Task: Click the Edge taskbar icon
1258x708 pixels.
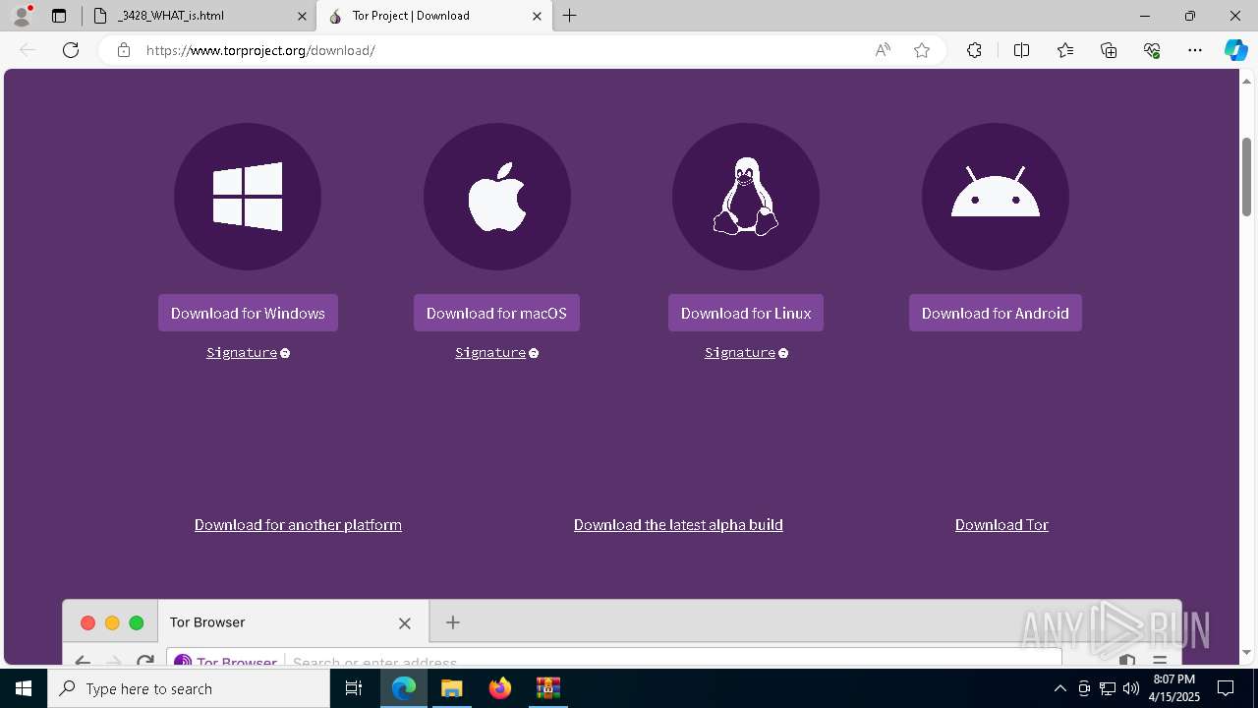Action: (x=404, y=688)
